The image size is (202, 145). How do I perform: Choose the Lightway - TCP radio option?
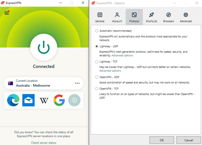[97, 62]
